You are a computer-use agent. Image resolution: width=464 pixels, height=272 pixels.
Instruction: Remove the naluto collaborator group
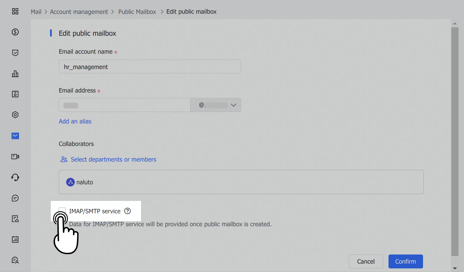coord(79,182)
